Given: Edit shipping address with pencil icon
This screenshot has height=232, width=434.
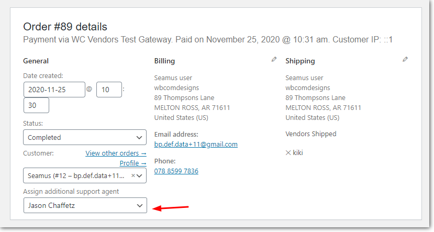Looking at the screenshot, I should [405, 59].
